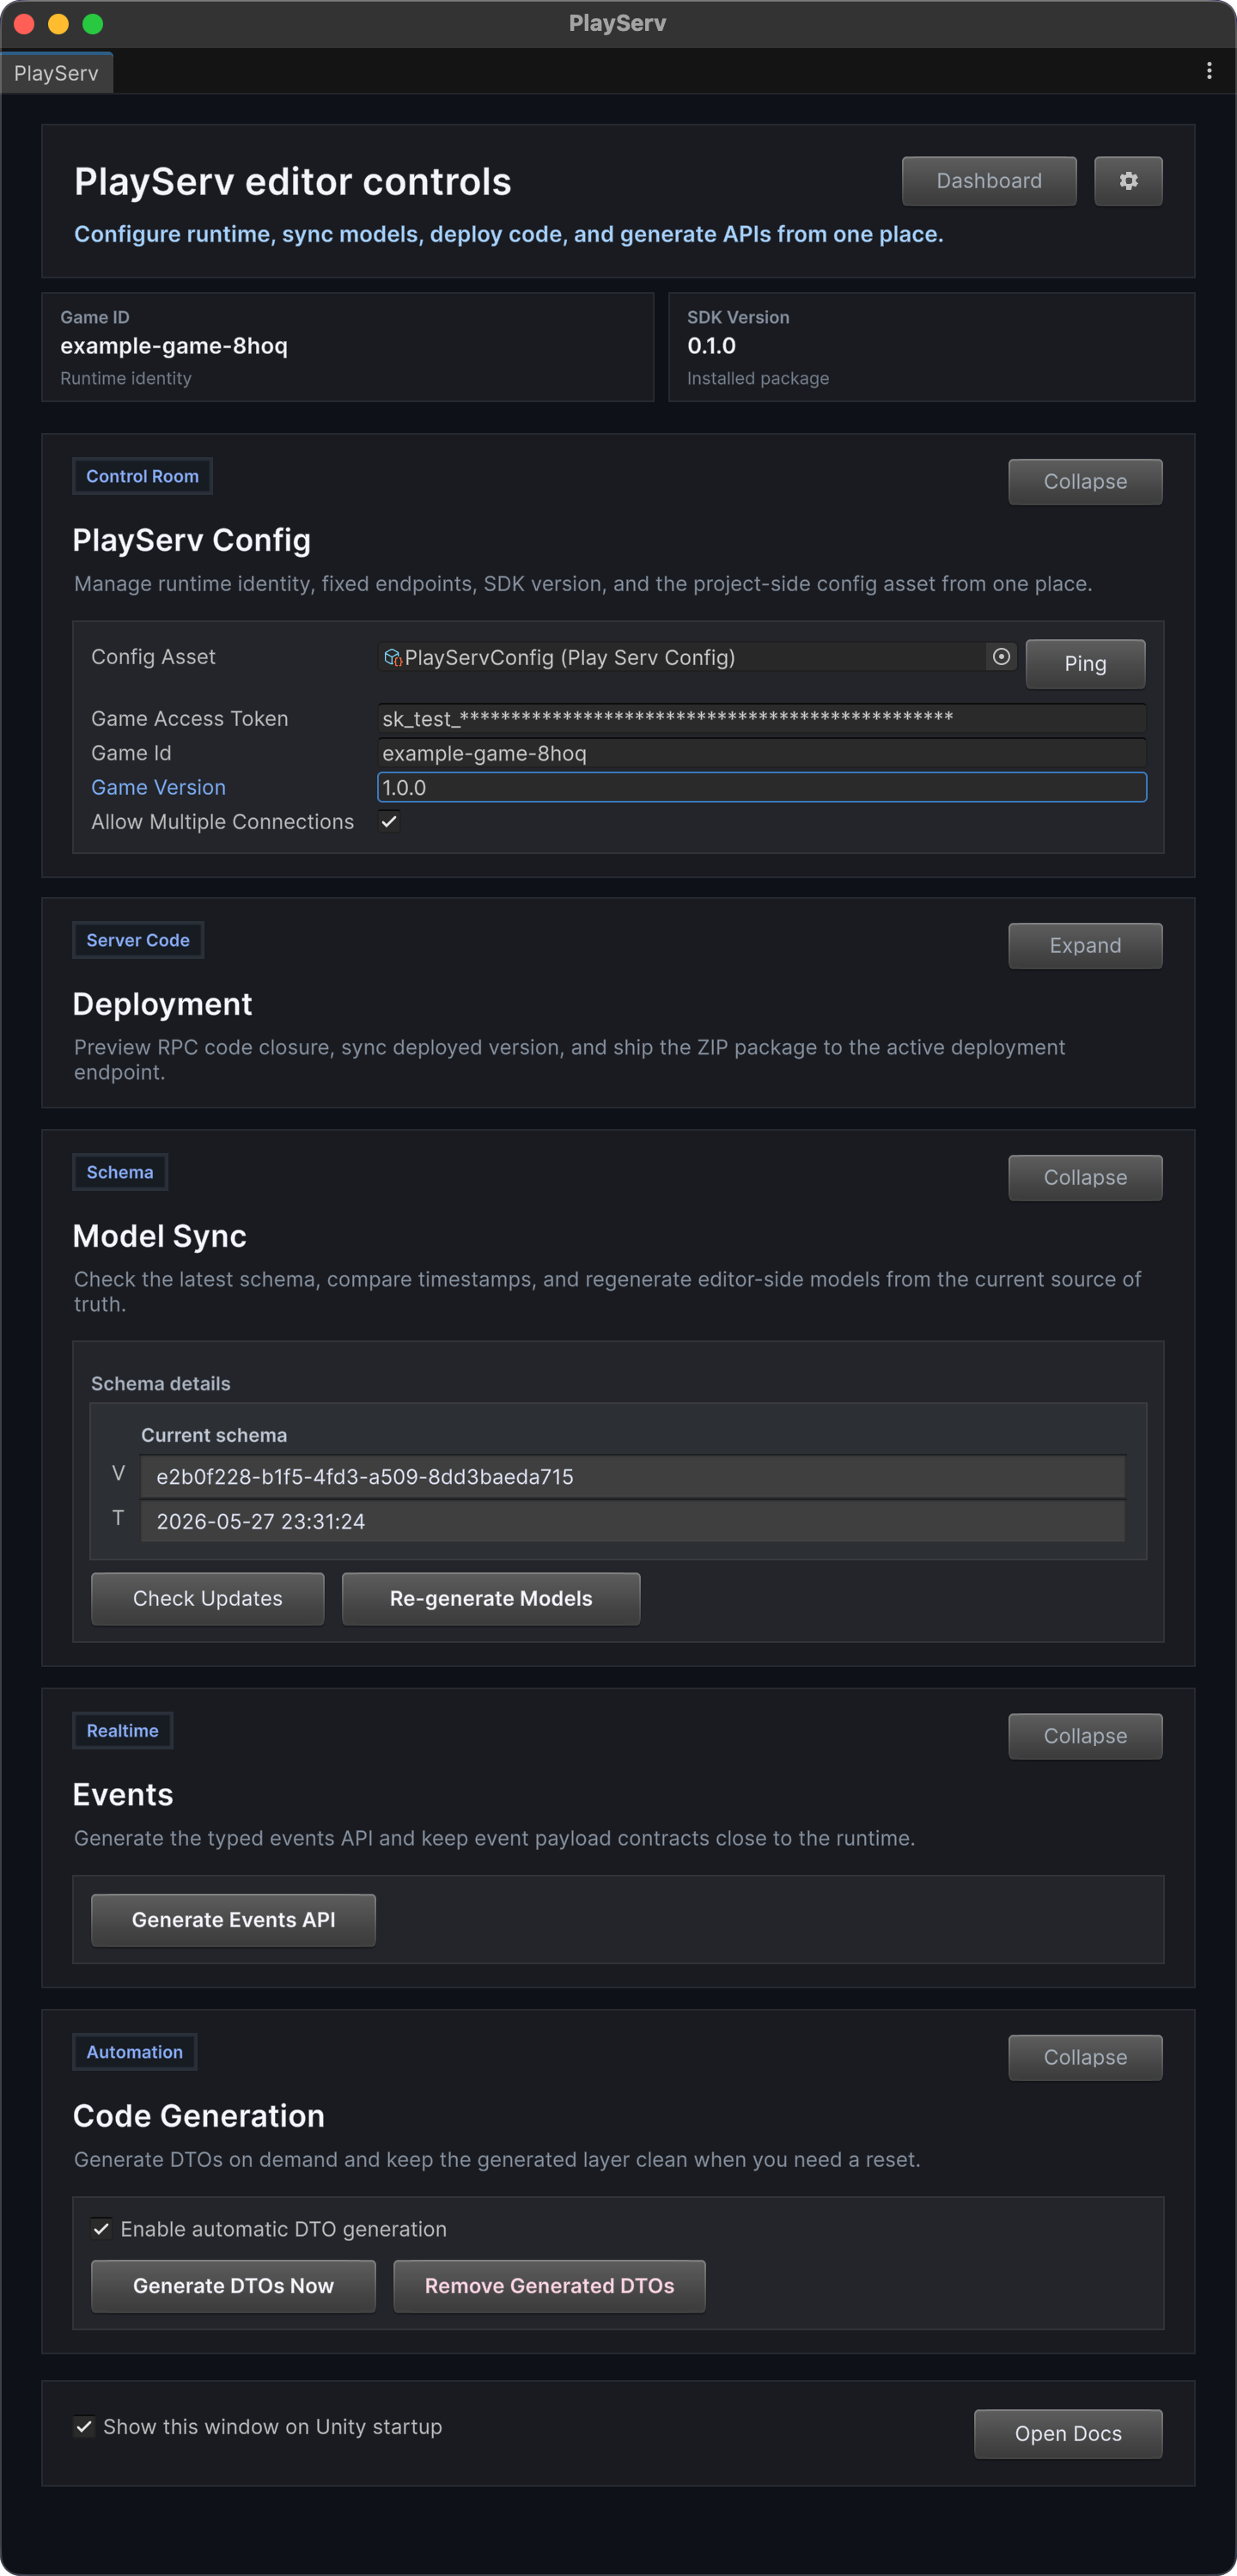Click the Game Access Token label

[x=190, y=719]
